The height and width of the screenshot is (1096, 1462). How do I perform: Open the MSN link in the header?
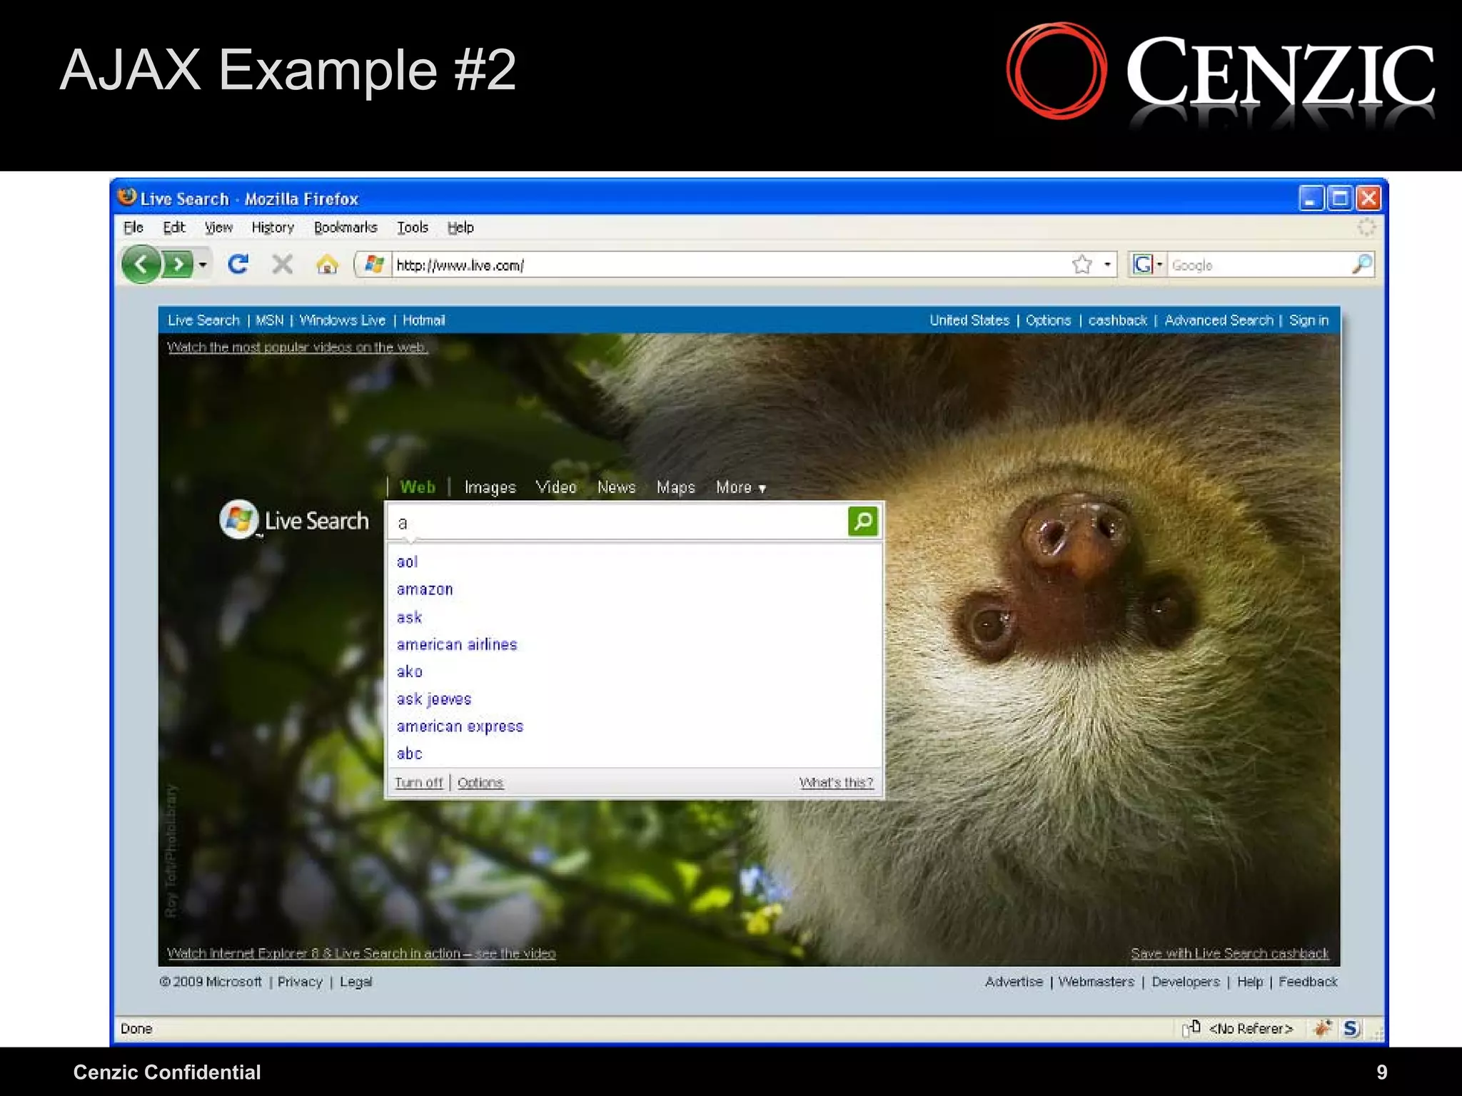[x=269, y=320]
